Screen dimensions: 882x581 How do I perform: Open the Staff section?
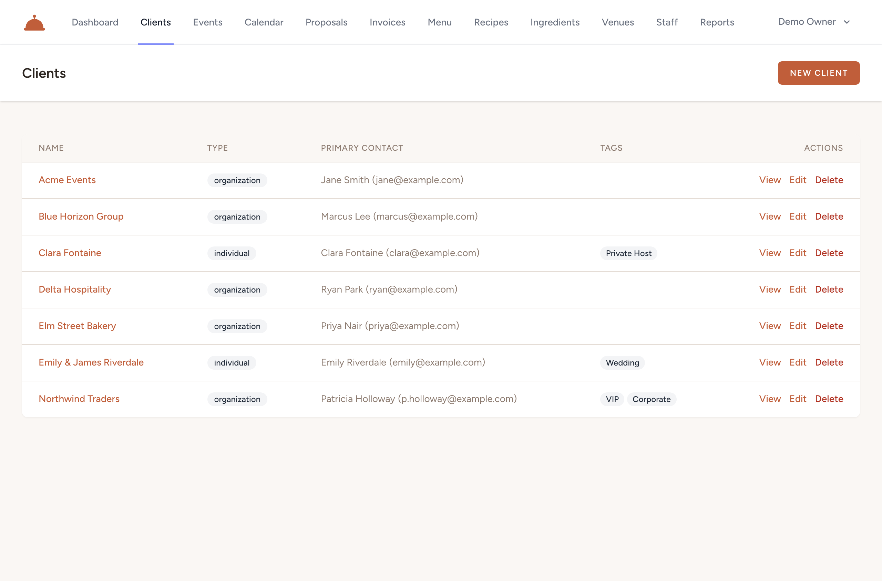point(667,22)
